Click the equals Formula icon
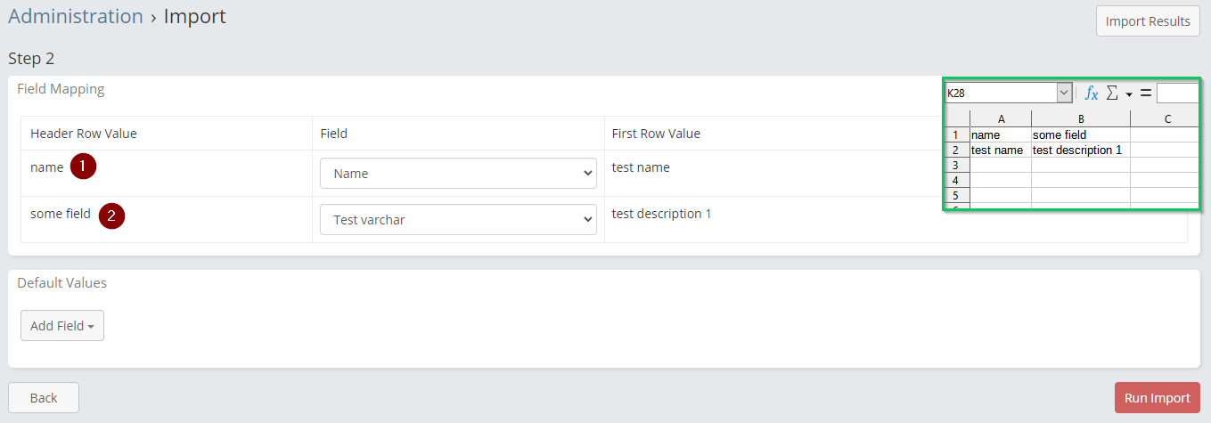Image resolution: width=1211 pixels, height=423 pixels. click(1146, 93)
